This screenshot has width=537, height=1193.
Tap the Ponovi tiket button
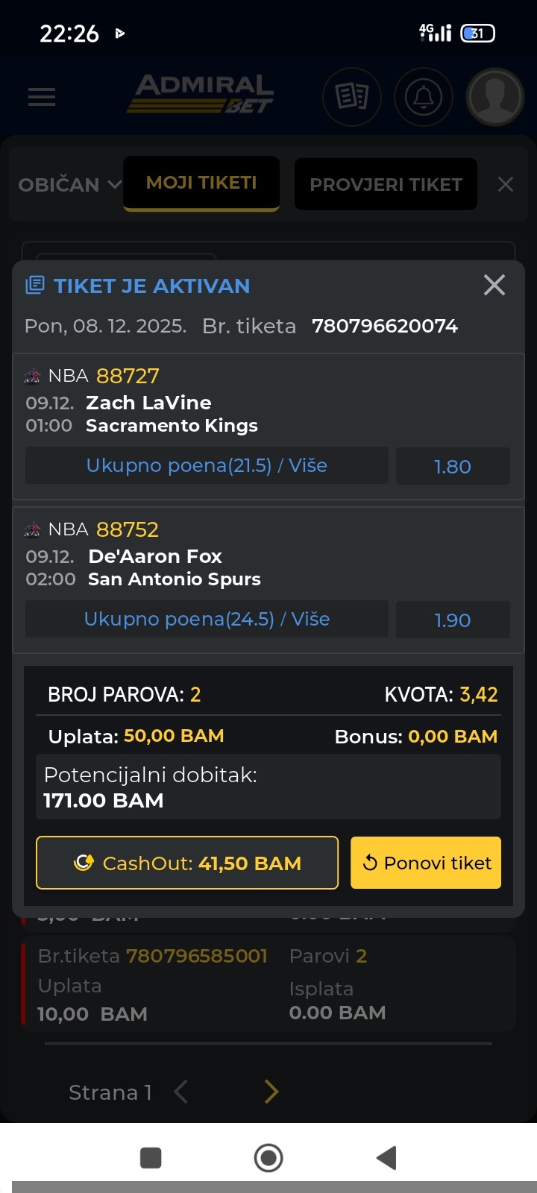(x=426, y=863)
